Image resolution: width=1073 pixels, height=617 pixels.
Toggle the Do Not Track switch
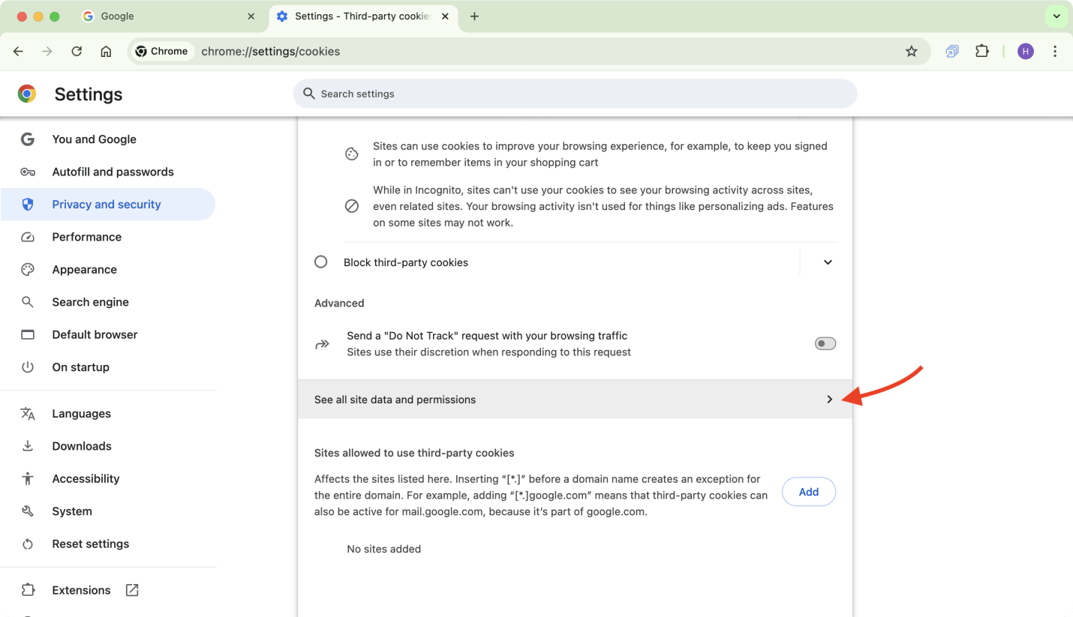coord(825,343)
